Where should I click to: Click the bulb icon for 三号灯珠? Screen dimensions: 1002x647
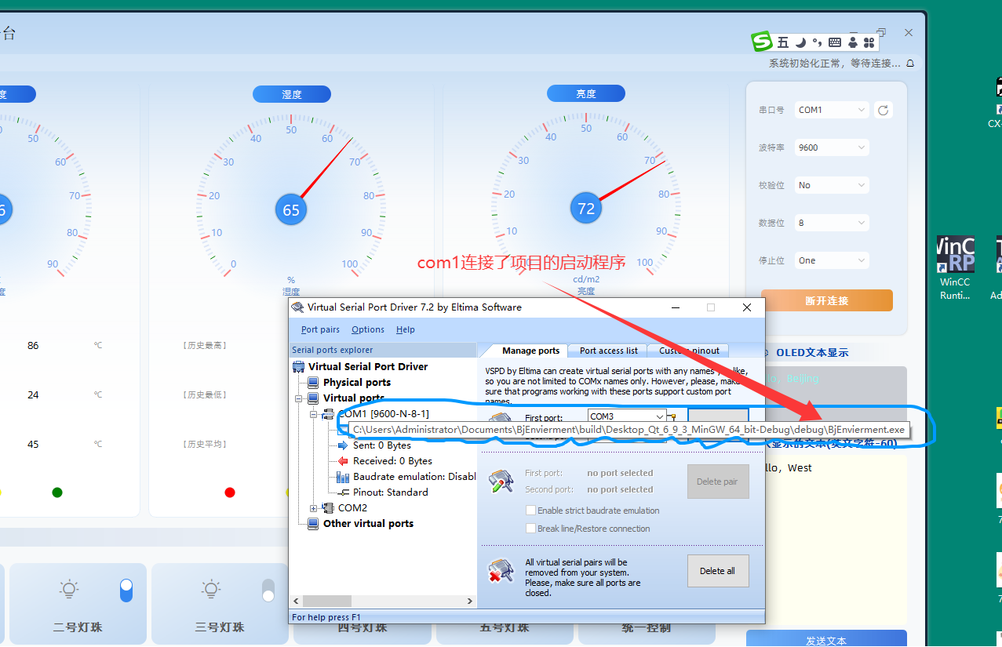[210, 589]
